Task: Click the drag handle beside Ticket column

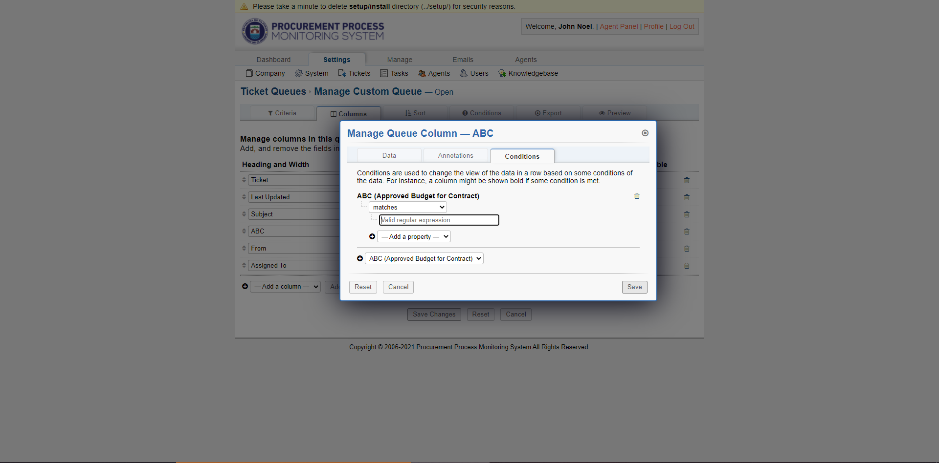Action: pos(244,180)
